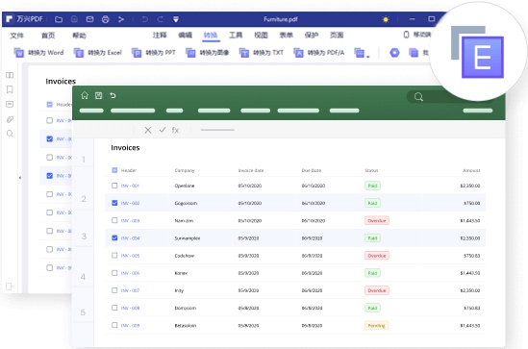
Task: Click the Convert to PPT button
Action: pos(154,53)
